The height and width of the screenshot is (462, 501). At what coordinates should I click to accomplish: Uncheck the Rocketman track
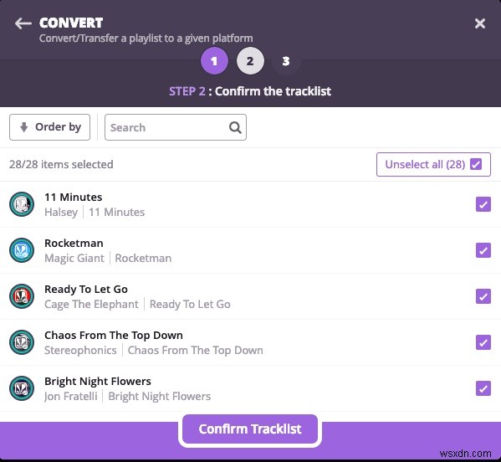[483, 250]
